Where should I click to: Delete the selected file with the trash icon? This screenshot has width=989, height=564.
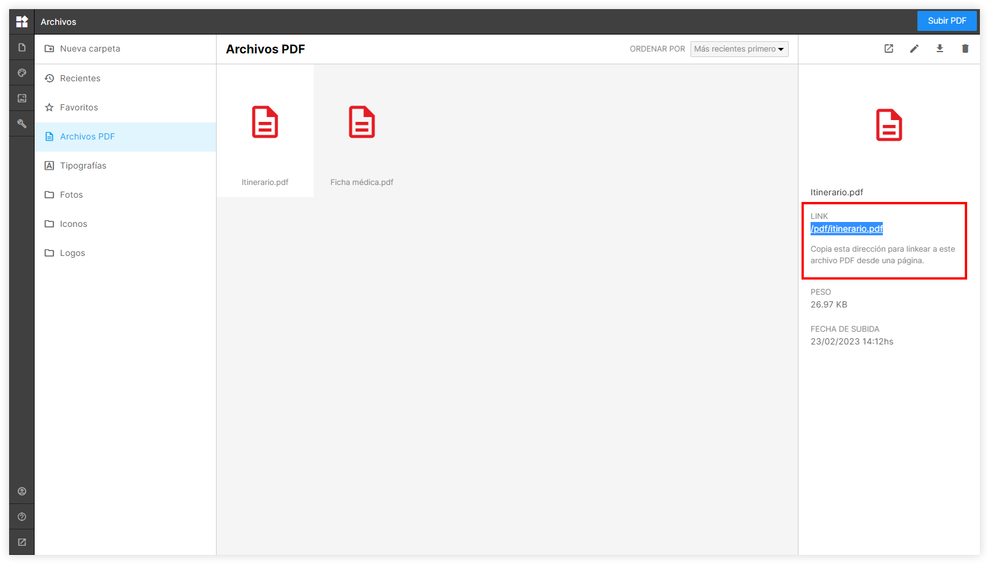click(965, 49)
